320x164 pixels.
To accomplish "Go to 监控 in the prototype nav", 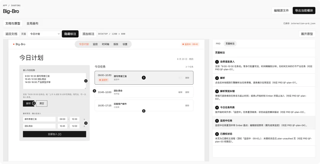I will (x=95, y=44).
